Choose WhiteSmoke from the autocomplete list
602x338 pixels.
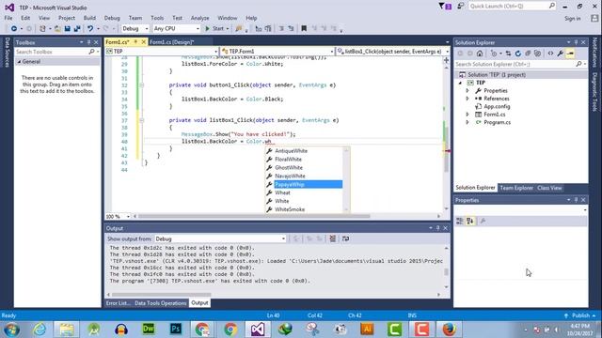(290, 209)
